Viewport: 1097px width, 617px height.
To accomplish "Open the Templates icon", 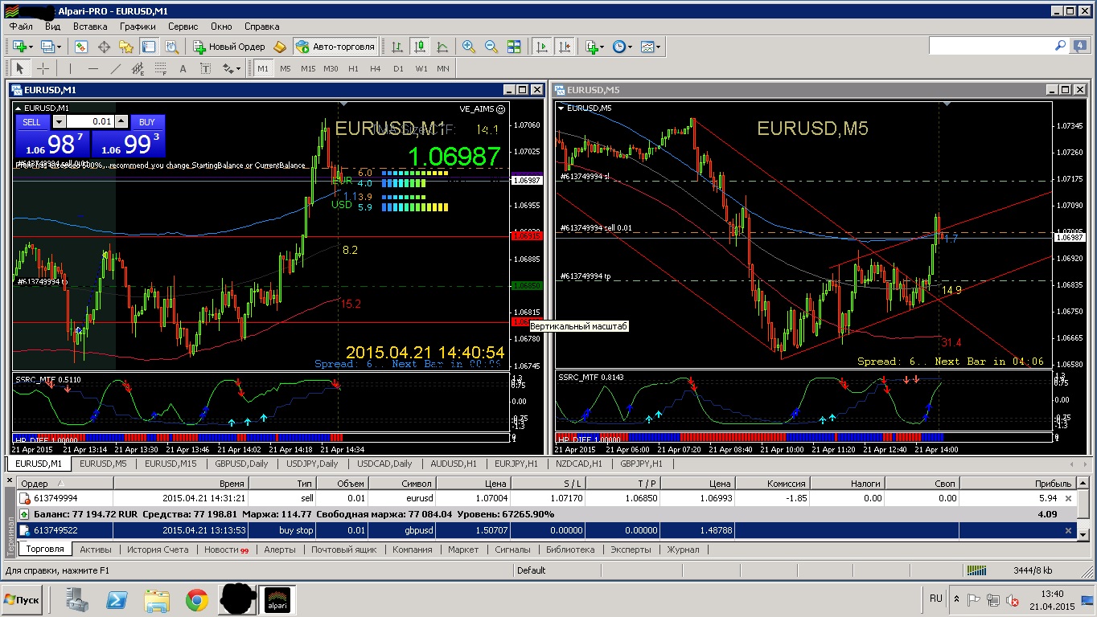I will click(647, 47).
